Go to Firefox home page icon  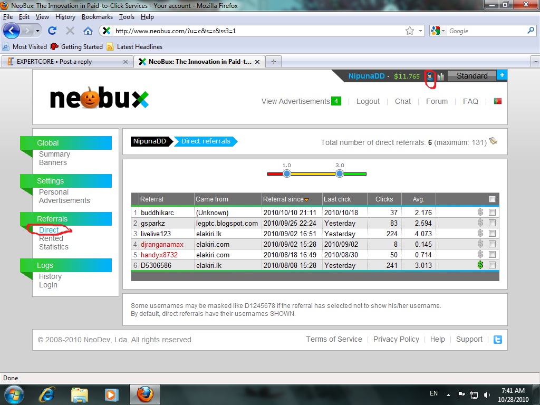(x=88, y=31)
